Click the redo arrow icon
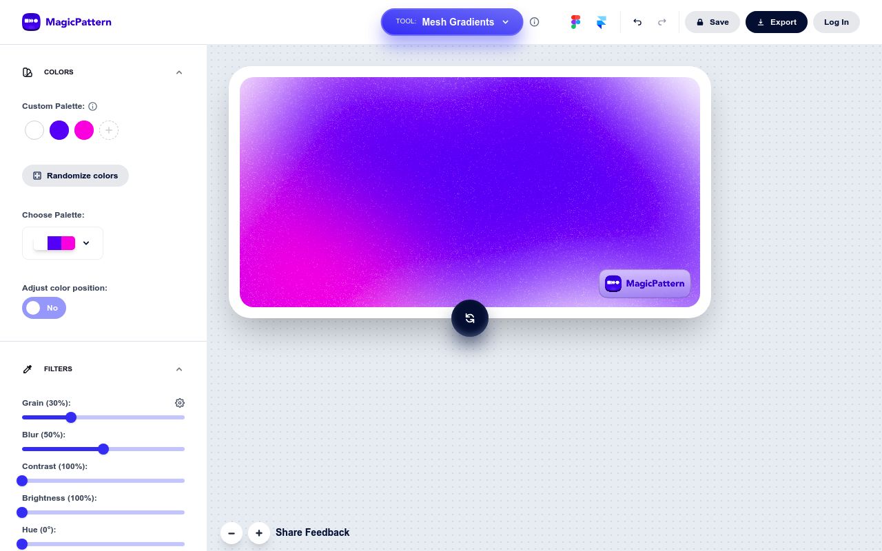 click(662, 22)
